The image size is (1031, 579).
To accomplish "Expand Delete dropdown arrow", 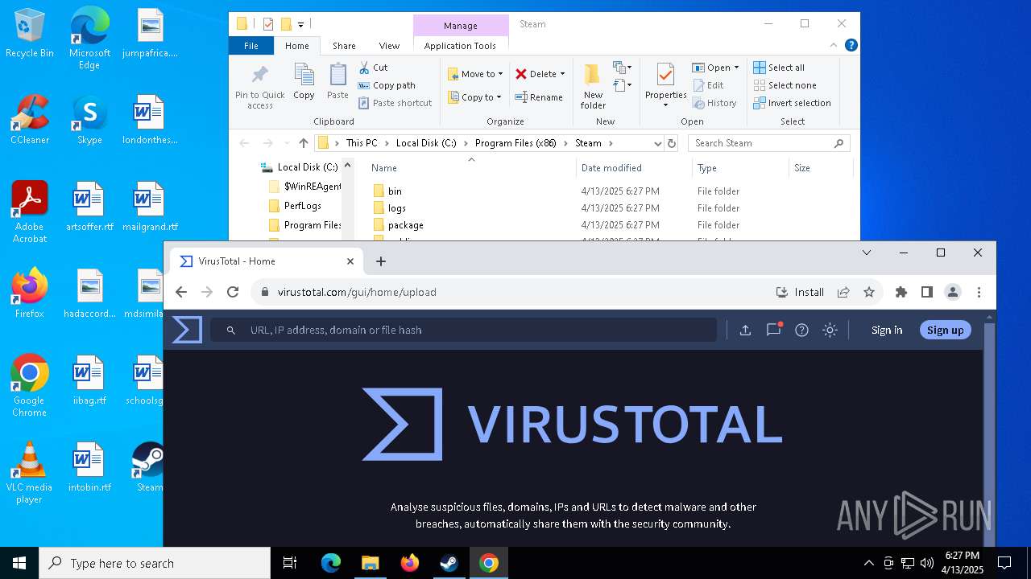I will click(x=562, y=74).
